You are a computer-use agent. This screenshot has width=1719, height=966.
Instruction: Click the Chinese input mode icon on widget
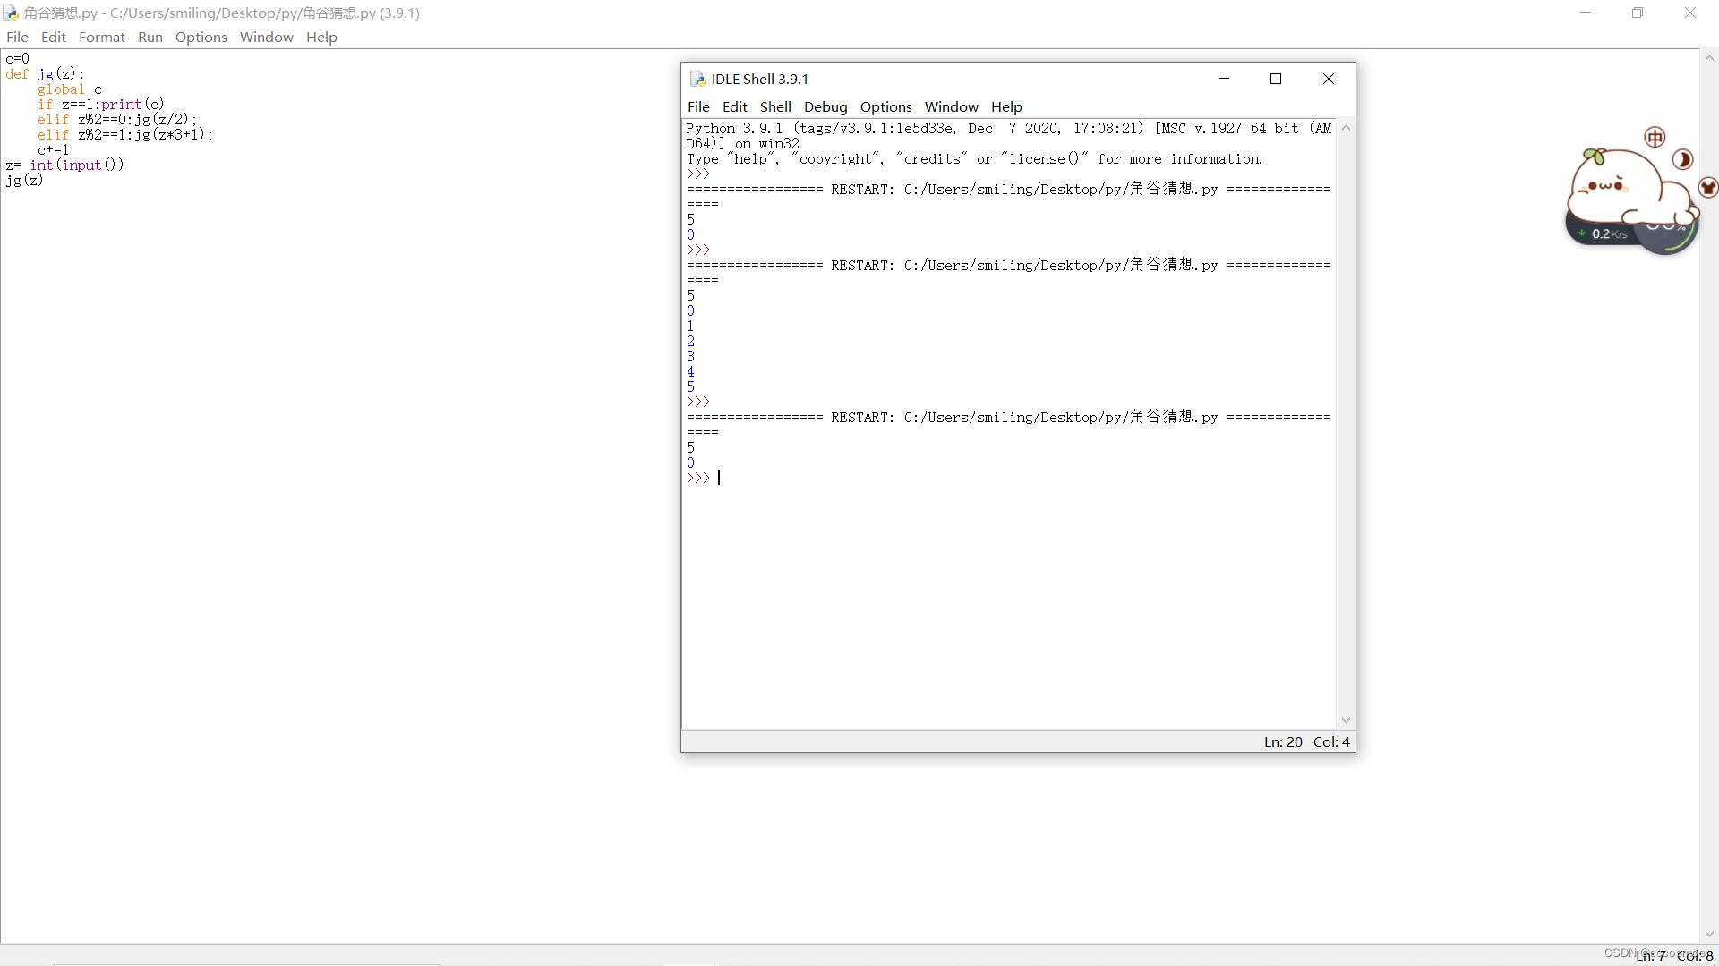click(x=1655, y=137)
